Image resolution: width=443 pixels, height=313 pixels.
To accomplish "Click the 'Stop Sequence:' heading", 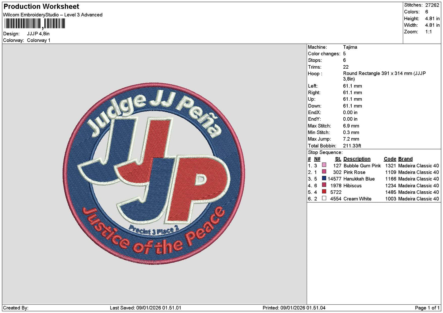I will (x=325, y=152).
